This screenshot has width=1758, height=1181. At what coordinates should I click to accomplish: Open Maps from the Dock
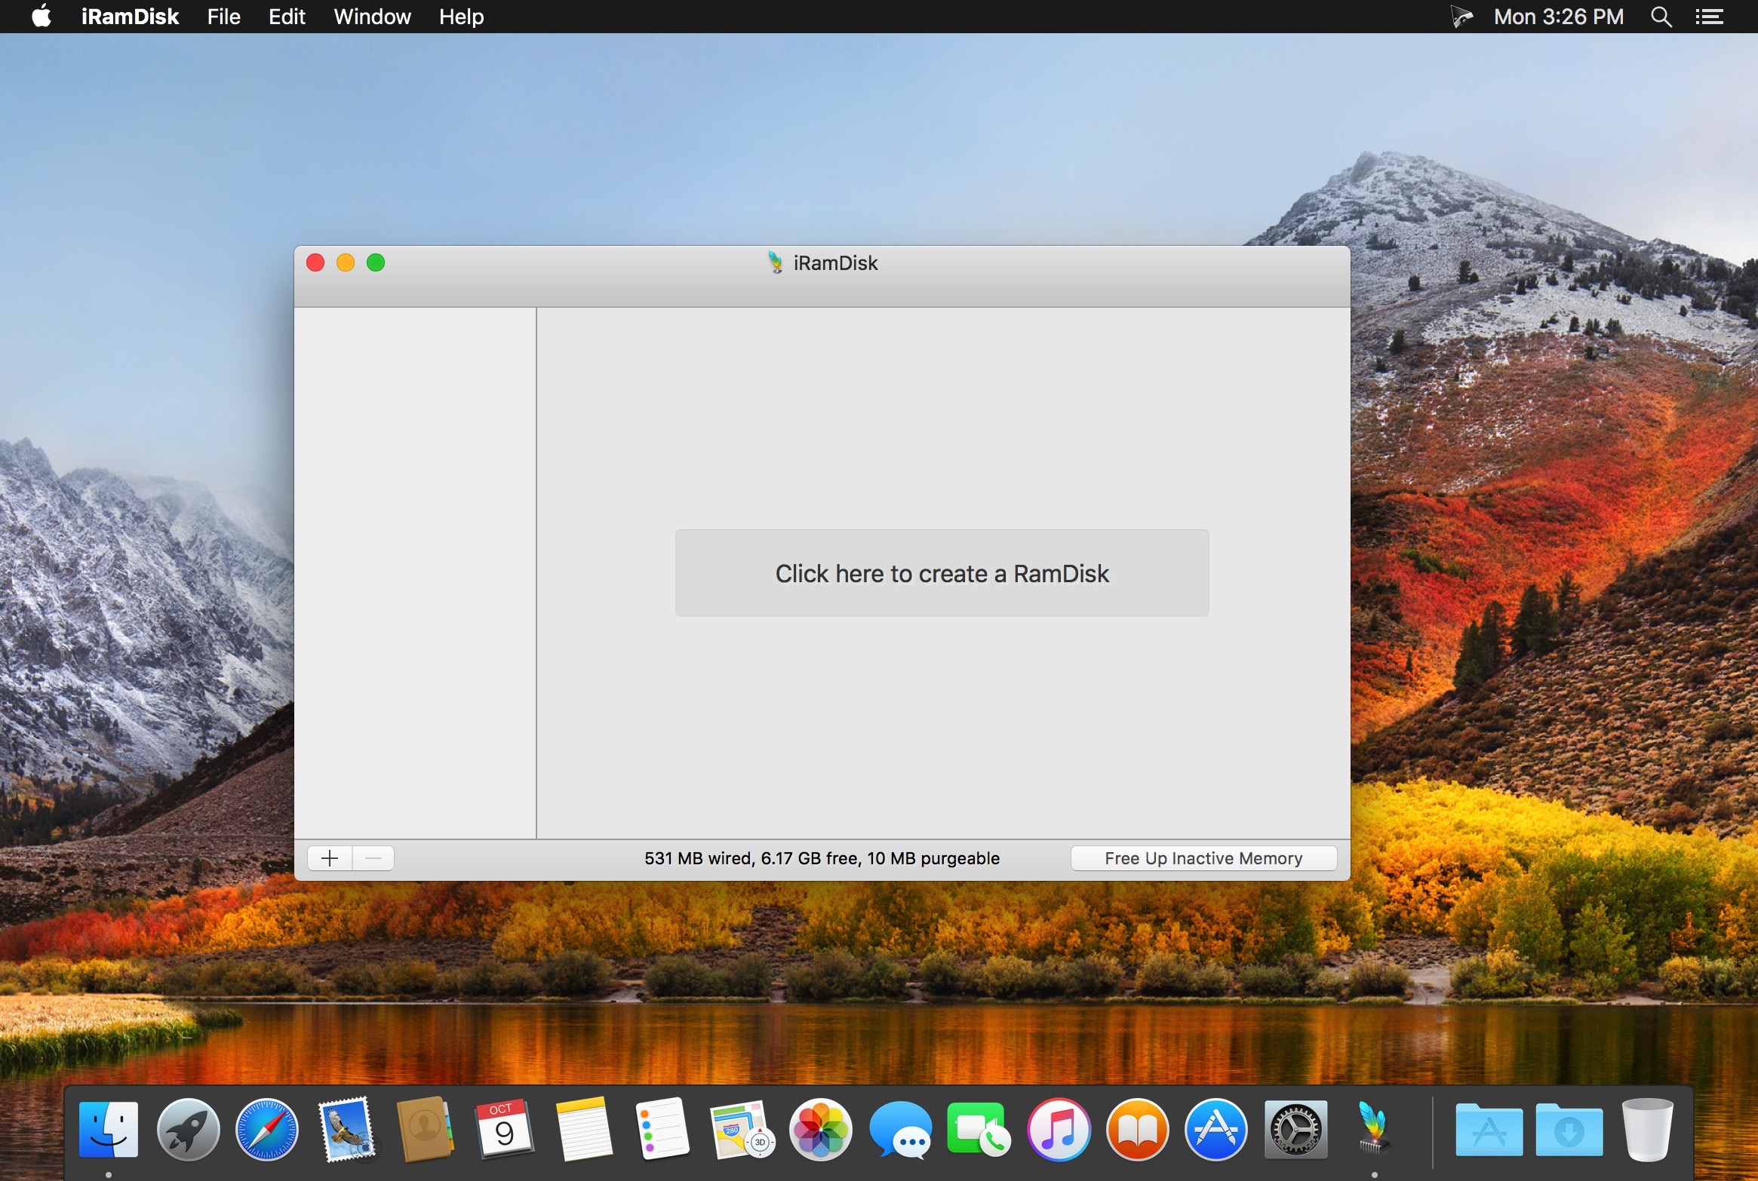(742, 1129)
